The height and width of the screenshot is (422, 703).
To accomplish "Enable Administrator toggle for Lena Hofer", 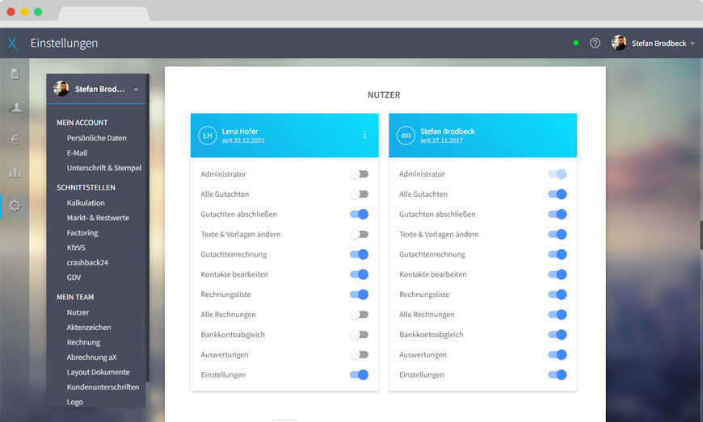I will coord(359,174).
